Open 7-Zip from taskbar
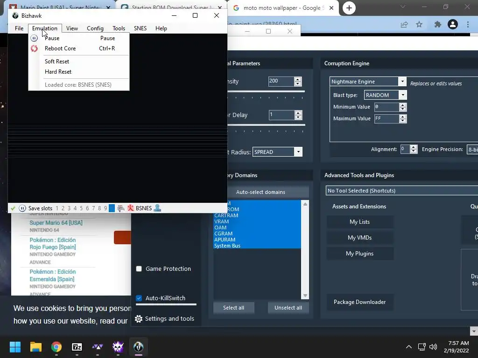The width and height of the screenshot is (478, 358). (x=77, y=347)
